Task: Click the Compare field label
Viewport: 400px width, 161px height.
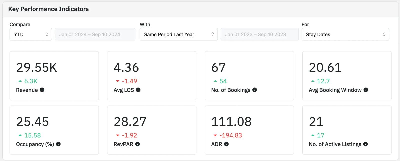Action: click(x=20, y=24)
